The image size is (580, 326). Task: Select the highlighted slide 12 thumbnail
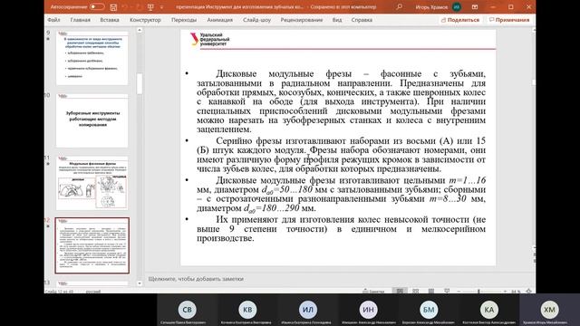coord(92,245)
